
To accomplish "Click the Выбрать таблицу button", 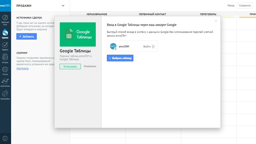I will click(x=120, y=58).
